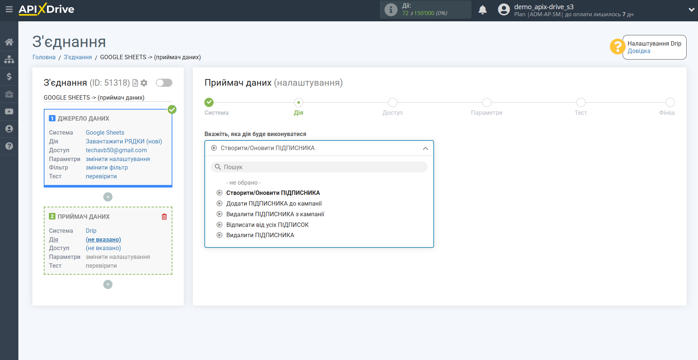Delete the data receiver with trash icon
Screen dimensions: 698x360
(x=164, y=217)
